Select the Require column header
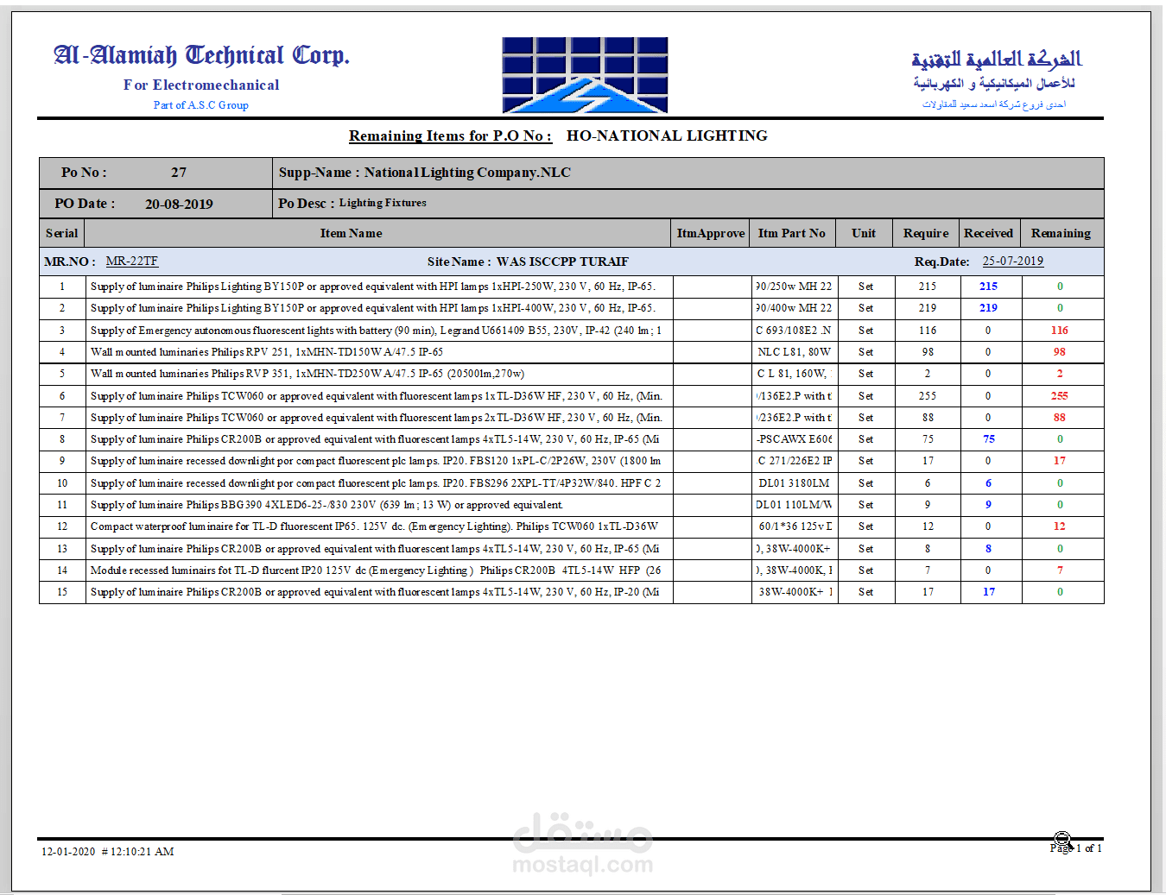The width and height of the screenshot is (1166, 895). [x=926, y=233]
